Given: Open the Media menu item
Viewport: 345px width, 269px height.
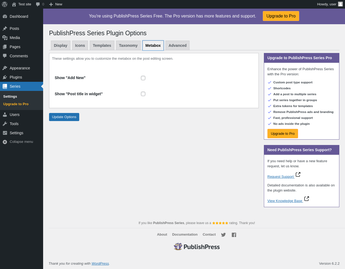Looking at the screenshot, I should pos(22,38).
